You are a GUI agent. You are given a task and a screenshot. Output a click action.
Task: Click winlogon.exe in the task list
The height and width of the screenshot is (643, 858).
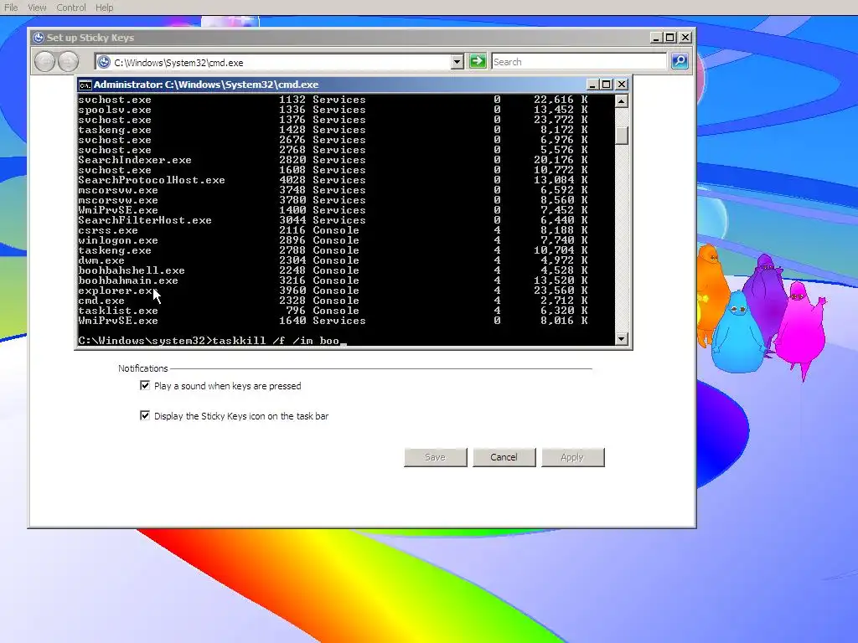118,240
